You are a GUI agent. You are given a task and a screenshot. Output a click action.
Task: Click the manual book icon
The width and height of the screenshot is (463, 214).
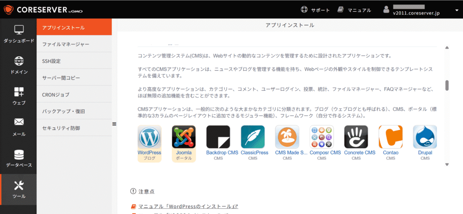tap(341, 10)
